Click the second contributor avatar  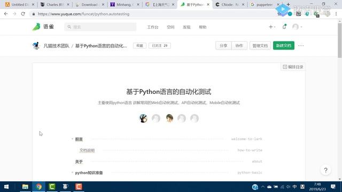[156, 118]
